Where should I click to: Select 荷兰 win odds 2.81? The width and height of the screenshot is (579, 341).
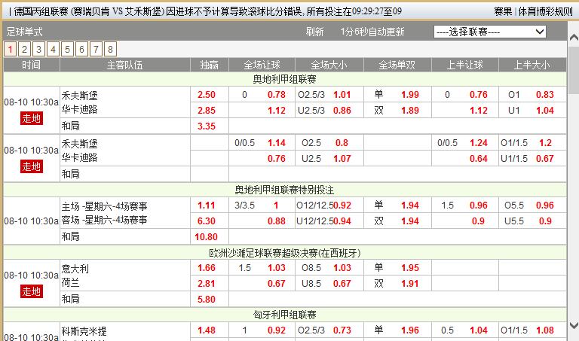(x=207, y=284)
